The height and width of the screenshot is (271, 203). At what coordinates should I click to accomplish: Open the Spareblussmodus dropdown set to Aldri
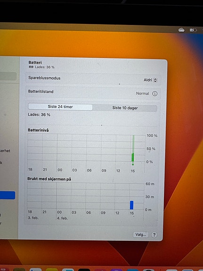click(150, 80)
